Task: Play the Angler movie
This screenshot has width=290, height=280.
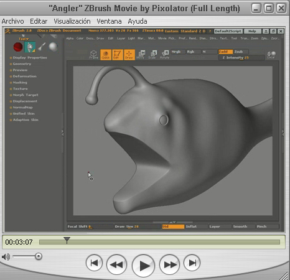Action: pyautogui.click(x=143, y=266)
